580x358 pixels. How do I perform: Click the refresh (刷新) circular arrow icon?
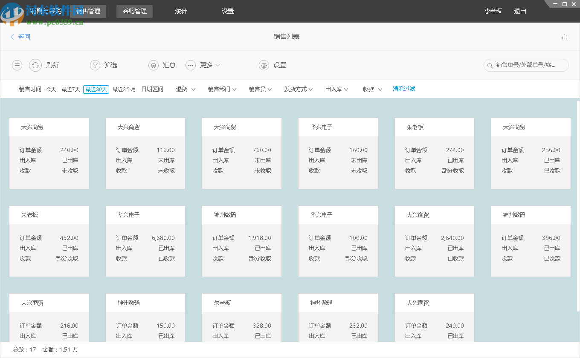point(36,65)
